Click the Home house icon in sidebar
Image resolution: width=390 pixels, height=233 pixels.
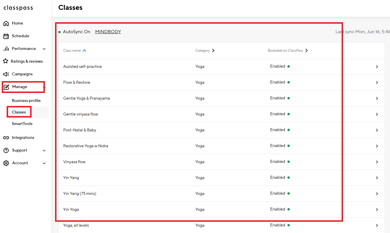click(6, 23)
